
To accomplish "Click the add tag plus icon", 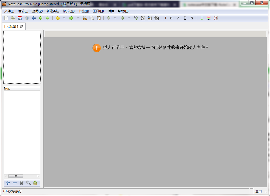I will 7,183.
